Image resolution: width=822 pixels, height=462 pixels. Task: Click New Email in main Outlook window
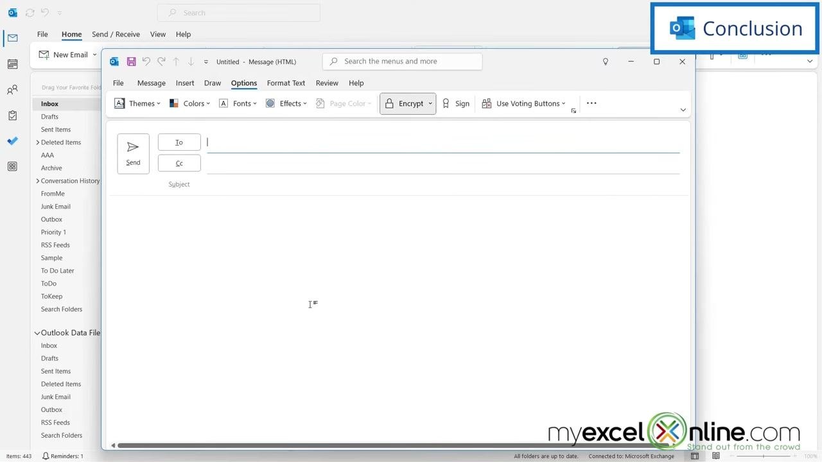(x=64, y=55)
